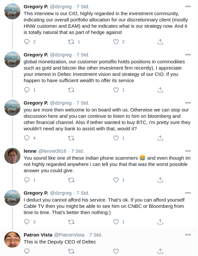
Task: Reply to the 'welcome to on board' tweet
Action: coord(27,138)
